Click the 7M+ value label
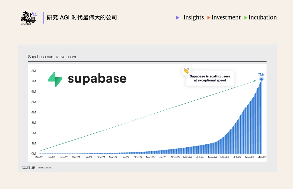The width and height of the screenshot is (293, 189). (262, 74)
